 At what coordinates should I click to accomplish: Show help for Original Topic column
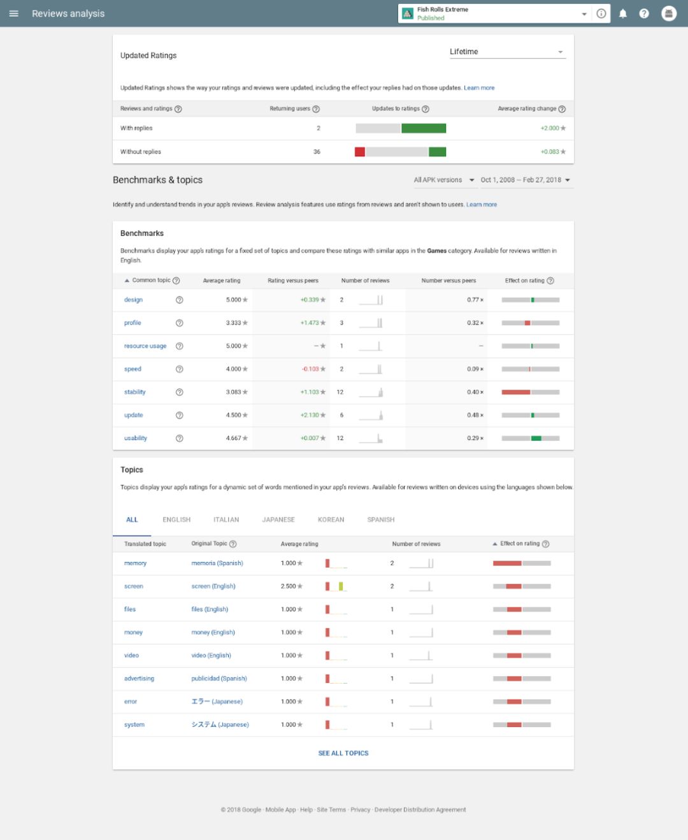click(233, 544)
